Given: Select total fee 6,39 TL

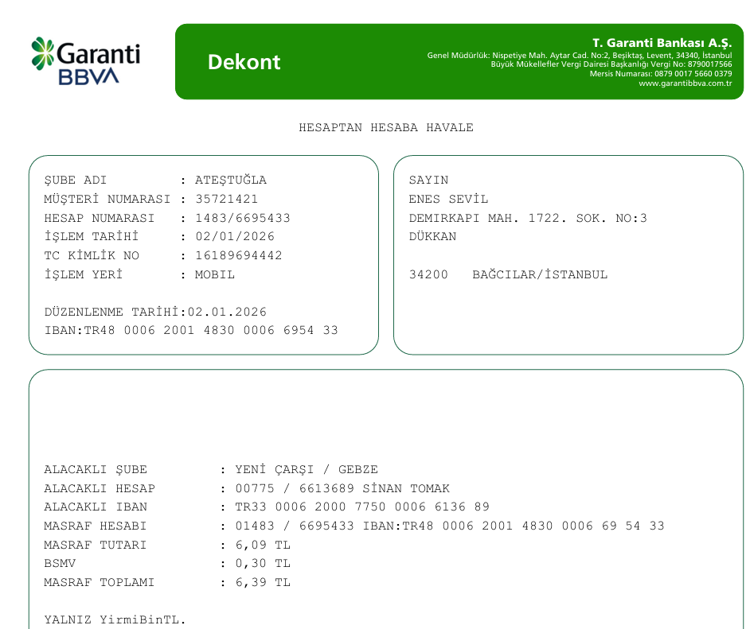Looking at the screenshot, I should pyautogui.click(x=263, y=582).
